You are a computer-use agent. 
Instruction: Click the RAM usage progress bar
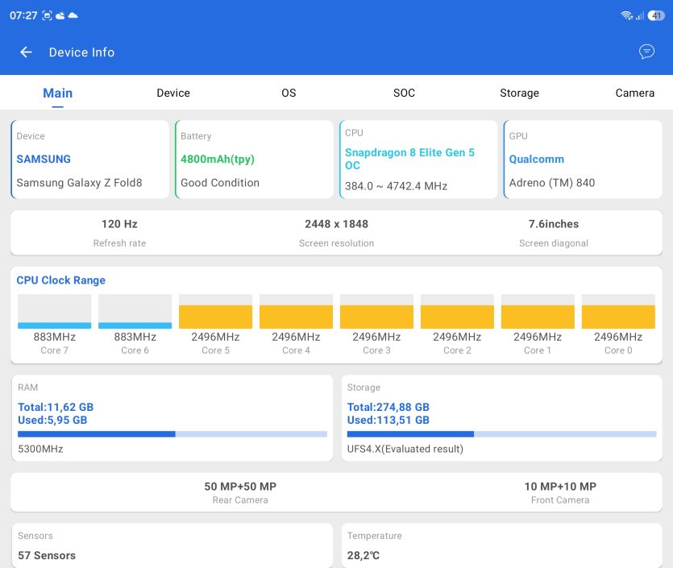point(172,434)
